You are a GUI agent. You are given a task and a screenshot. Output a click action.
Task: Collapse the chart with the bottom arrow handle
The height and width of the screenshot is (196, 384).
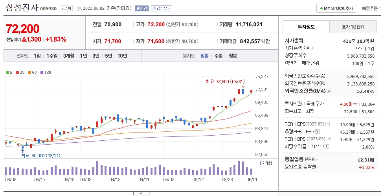tap(141, 193)
